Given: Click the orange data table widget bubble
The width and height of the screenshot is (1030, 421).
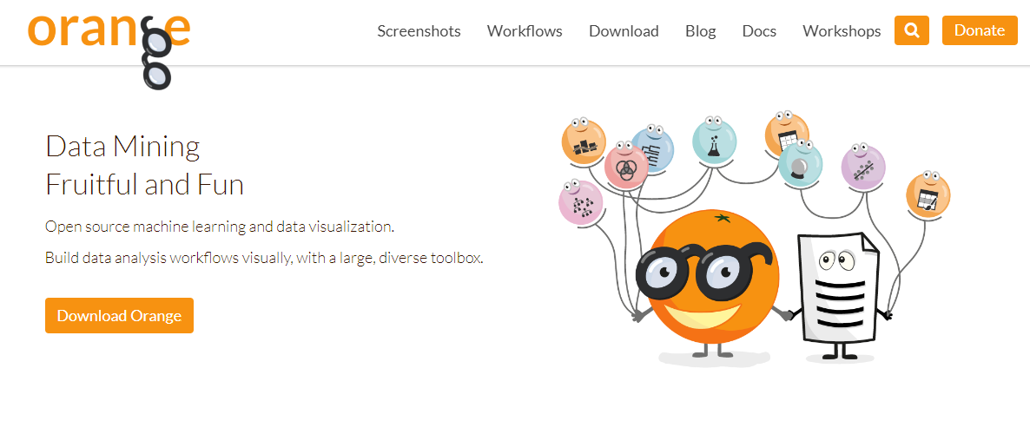Looking at the screenshot, I should 787,134.
